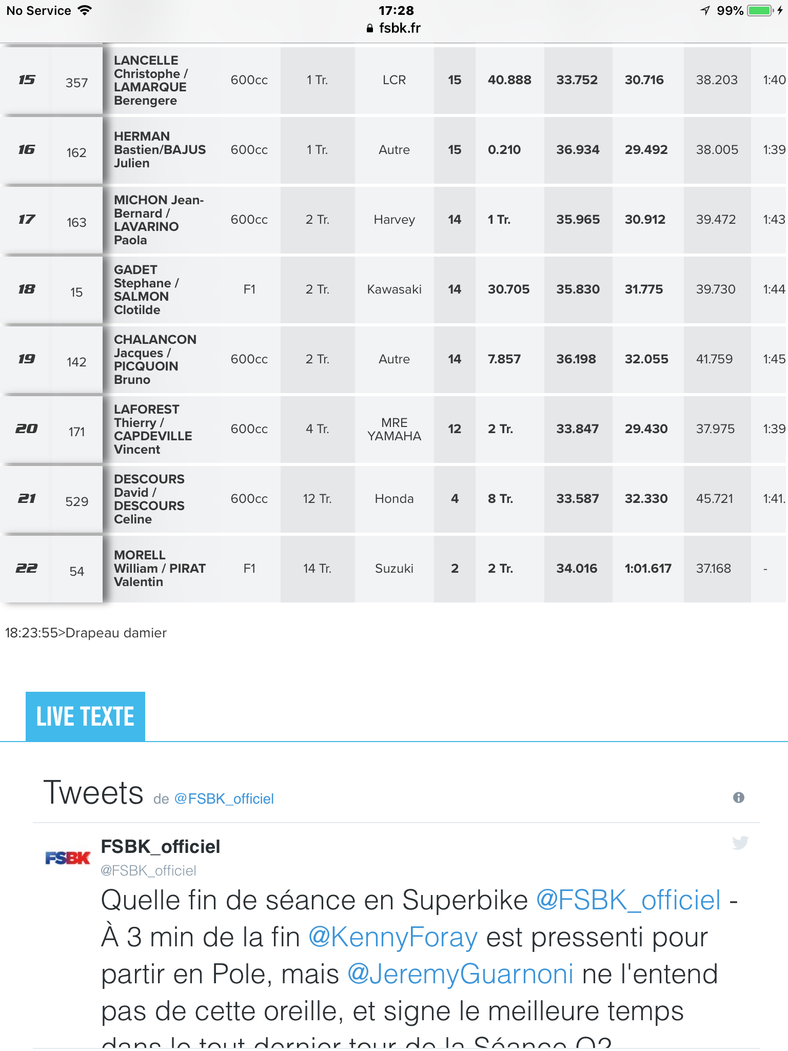Select the DESCOURS David number 529 cell
The width and height of the screenshot is (788, 1051).
(77, 501)
